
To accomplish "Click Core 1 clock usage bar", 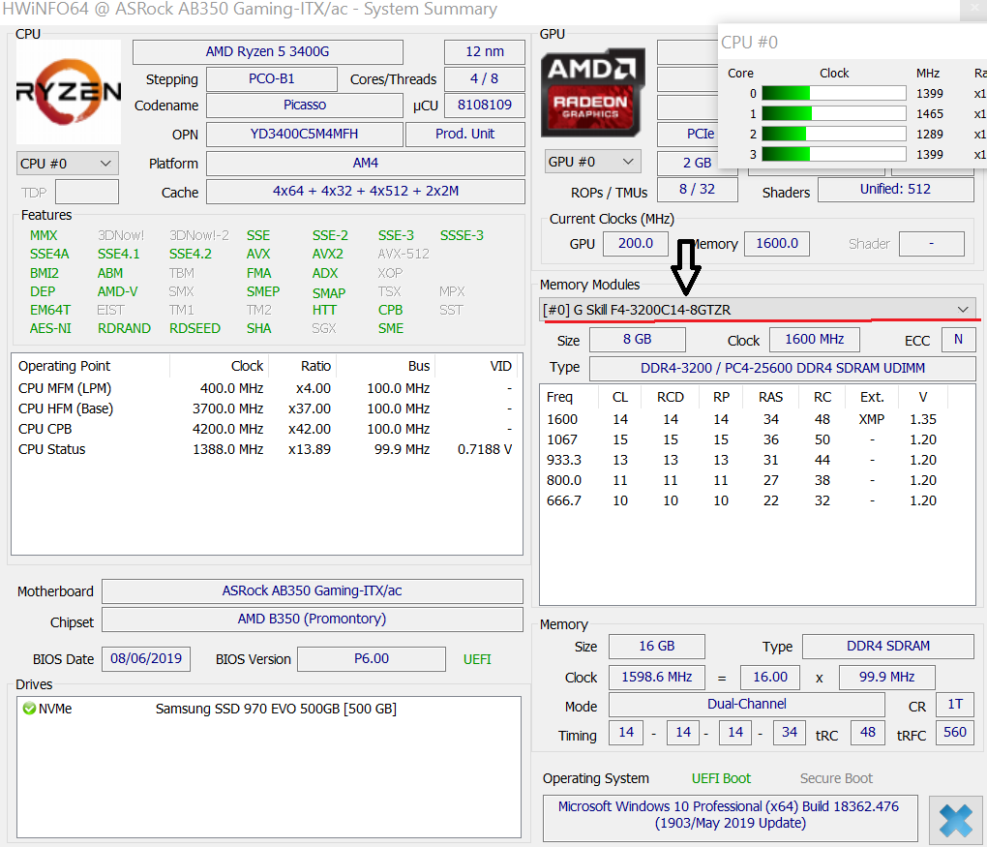I will (x=833, y=113).
